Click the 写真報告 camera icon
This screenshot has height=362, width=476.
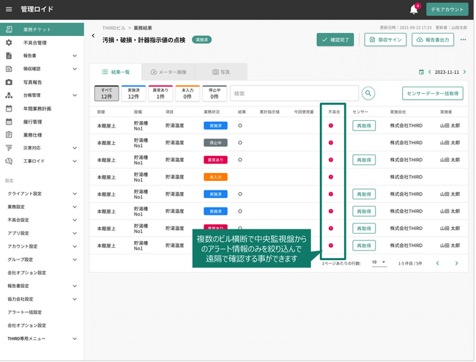(9, 82)
